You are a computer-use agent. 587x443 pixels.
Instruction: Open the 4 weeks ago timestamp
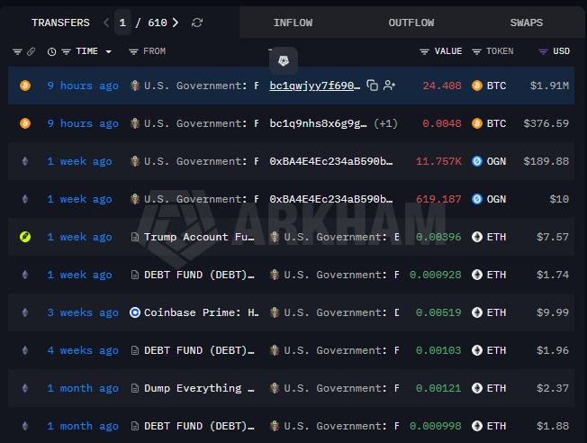[x=83, y=350]
